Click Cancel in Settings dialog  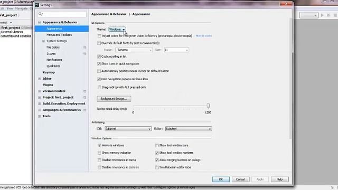(x=241, y=179)
